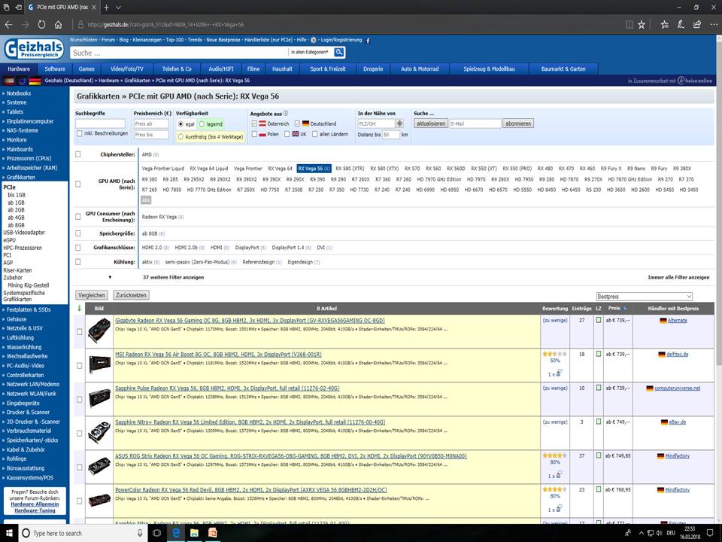Expand the Monitore sidebar category
The image size is (722, 542).
pyautogui.click(x=15, y=140)
